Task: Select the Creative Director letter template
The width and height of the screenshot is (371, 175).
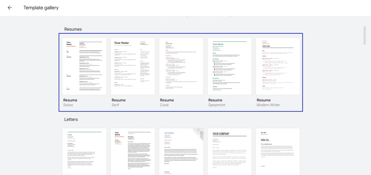Action: [x=133, y=151]
